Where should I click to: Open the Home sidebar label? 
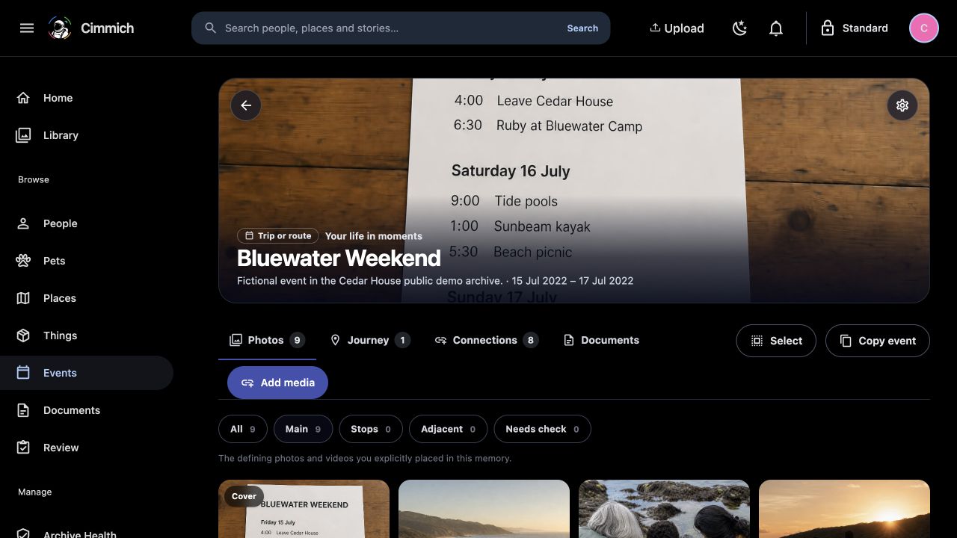click(58, 98)
